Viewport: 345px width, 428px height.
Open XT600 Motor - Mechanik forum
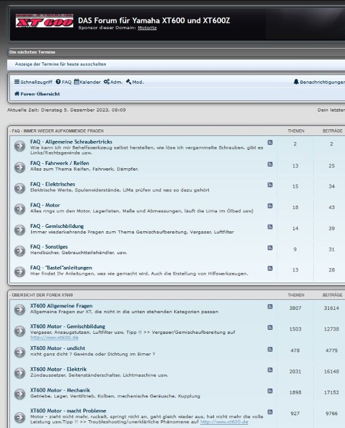[60, 390]
